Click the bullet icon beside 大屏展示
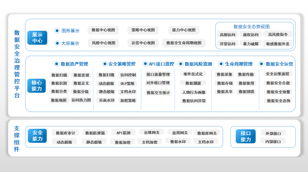 point(57,43)
